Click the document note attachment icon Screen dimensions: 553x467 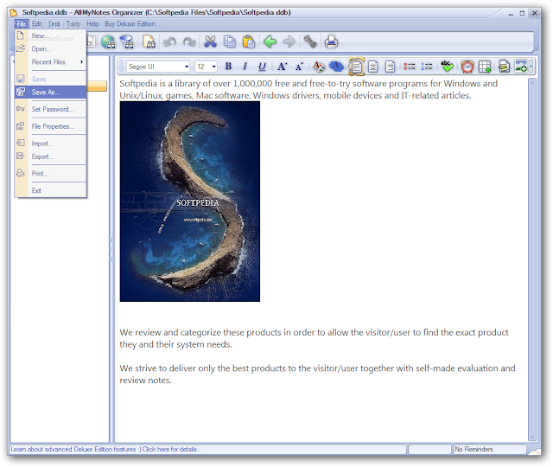[x=504, y=67]
